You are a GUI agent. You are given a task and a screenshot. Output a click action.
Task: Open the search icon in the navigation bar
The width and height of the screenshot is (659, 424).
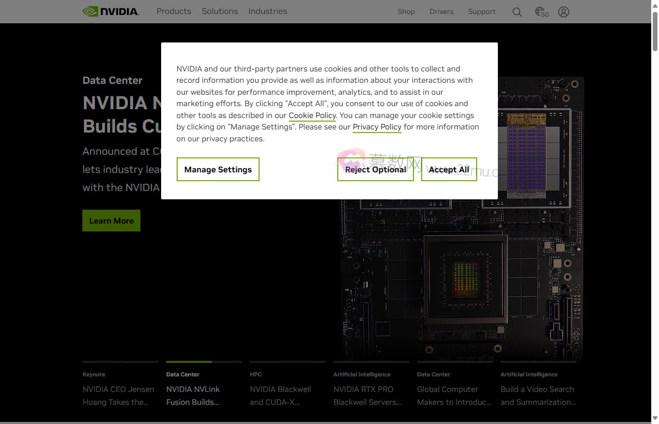pyautogui.click(x=517, y=11)
